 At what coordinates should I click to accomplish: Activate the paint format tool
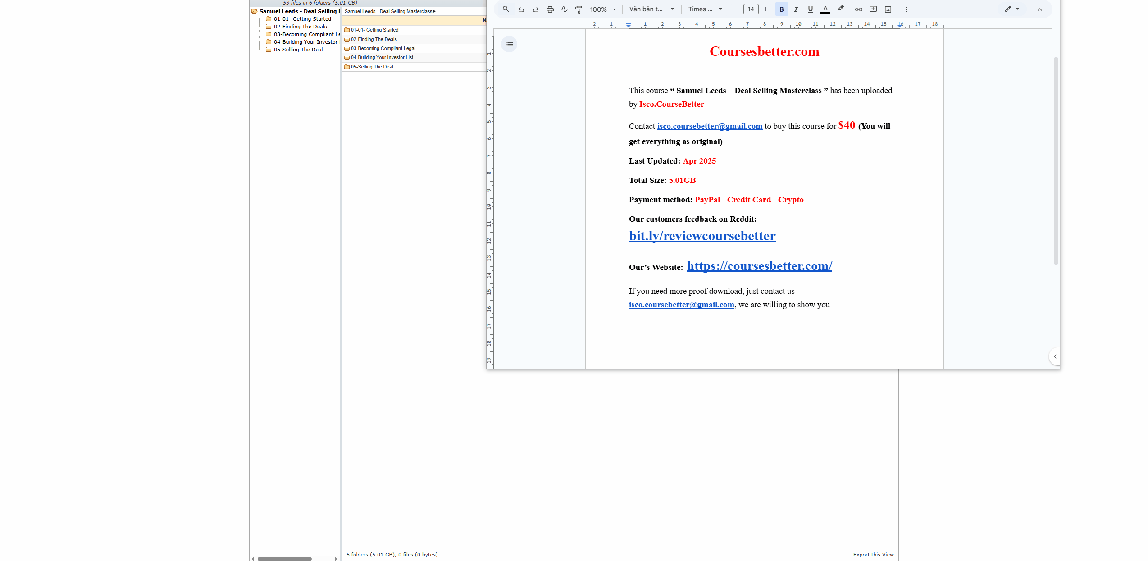[x=579, y=9]
